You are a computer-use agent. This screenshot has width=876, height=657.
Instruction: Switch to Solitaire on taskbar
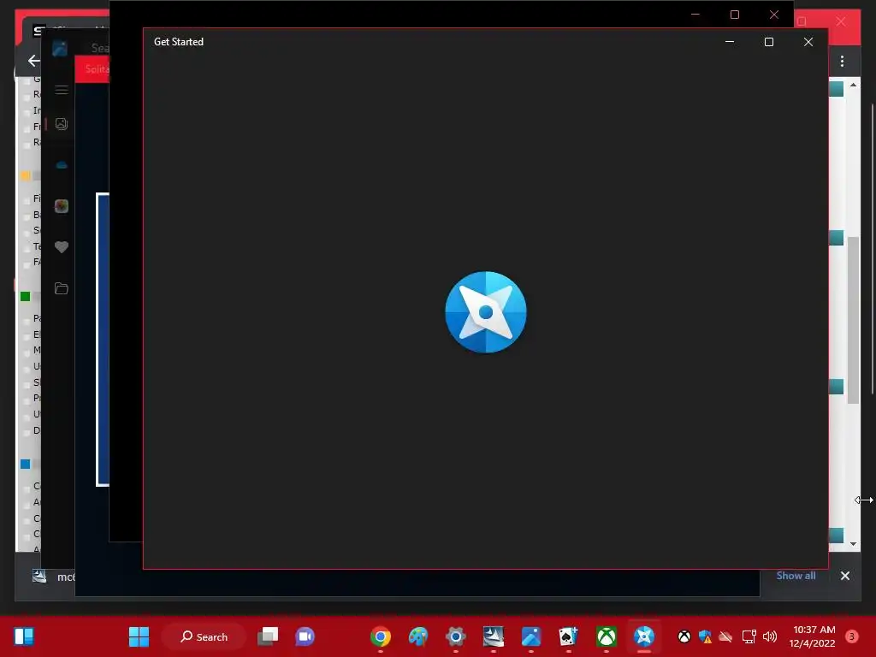click(x=568, y=636)
